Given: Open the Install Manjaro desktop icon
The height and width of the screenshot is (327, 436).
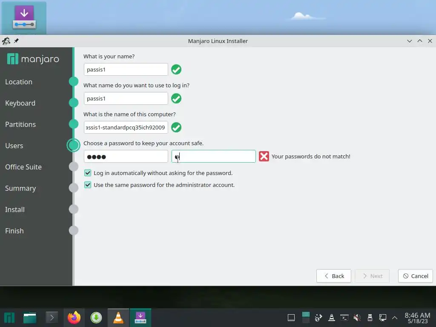Looking at the screenshot, I should [24, 18].
